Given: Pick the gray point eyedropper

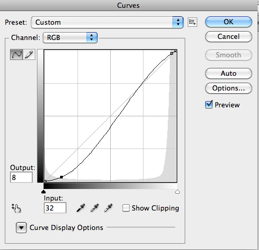Looking at the screenshot, I should 94,208.
